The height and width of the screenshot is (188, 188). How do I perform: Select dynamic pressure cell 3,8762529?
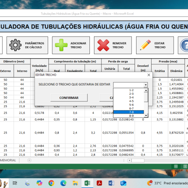176,133
